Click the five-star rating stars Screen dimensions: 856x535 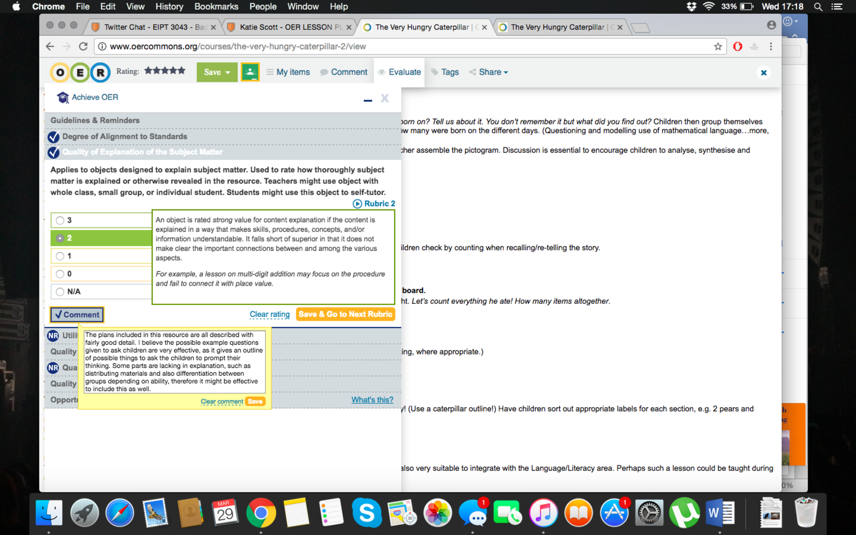165,71
